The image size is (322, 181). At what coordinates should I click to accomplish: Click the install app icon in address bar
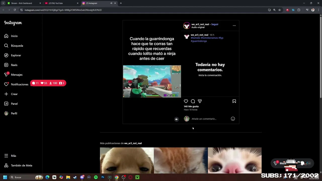pos(269,10)
